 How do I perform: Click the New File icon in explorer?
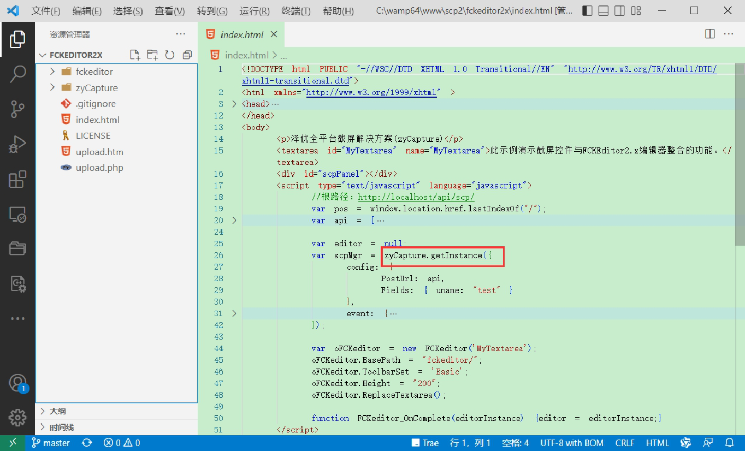(x=135, y=55)
